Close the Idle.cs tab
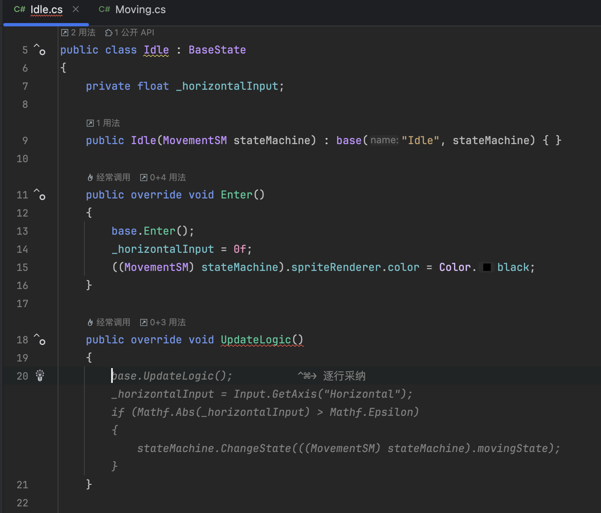 click(76, 9)
